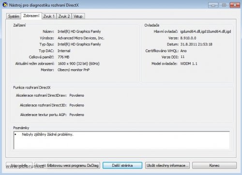Click the 'Aktuální režim zobrazení:' label
This screenshot has width=242, height=175.
35,63
